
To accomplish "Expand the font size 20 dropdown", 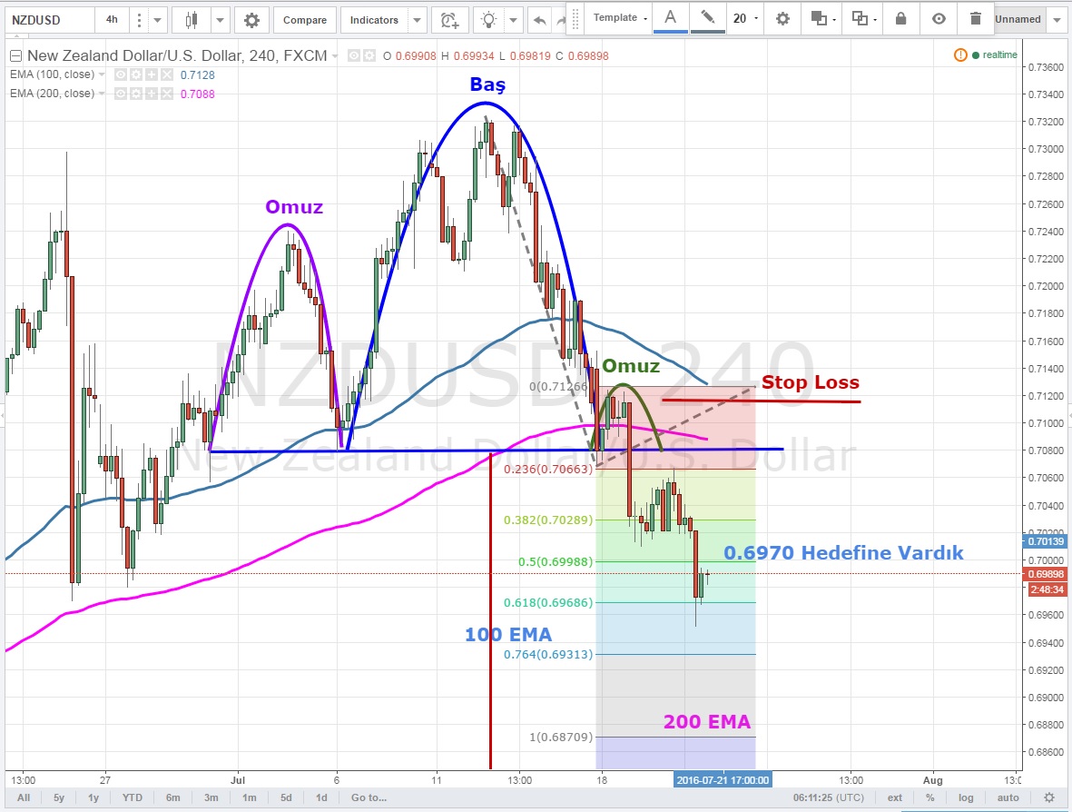I will click(744, 18).
